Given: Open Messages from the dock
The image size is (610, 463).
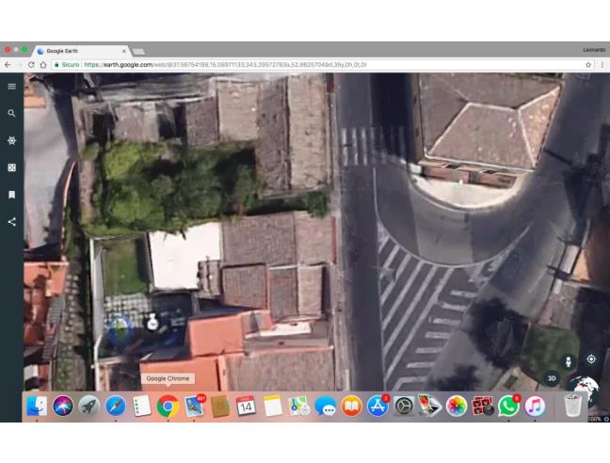Looking at the screenshot, I should tap(325, 407).
